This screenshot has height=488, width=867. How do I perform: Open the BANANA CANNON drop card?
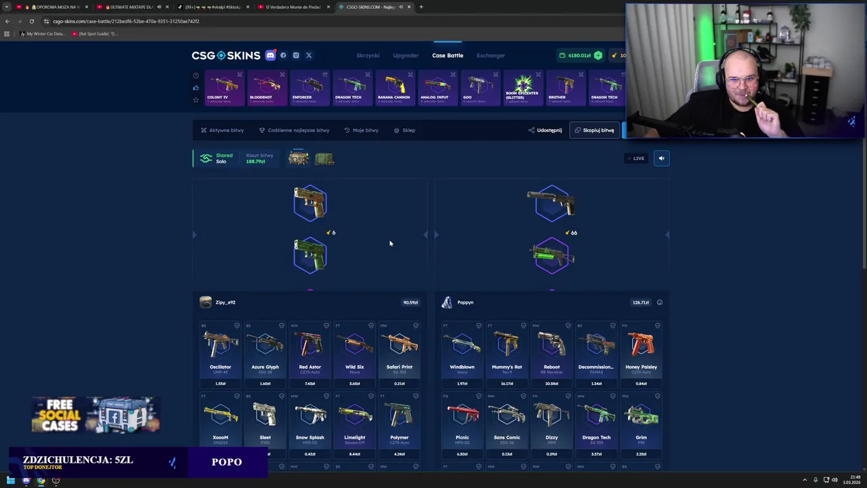click(x=396, y=88)
